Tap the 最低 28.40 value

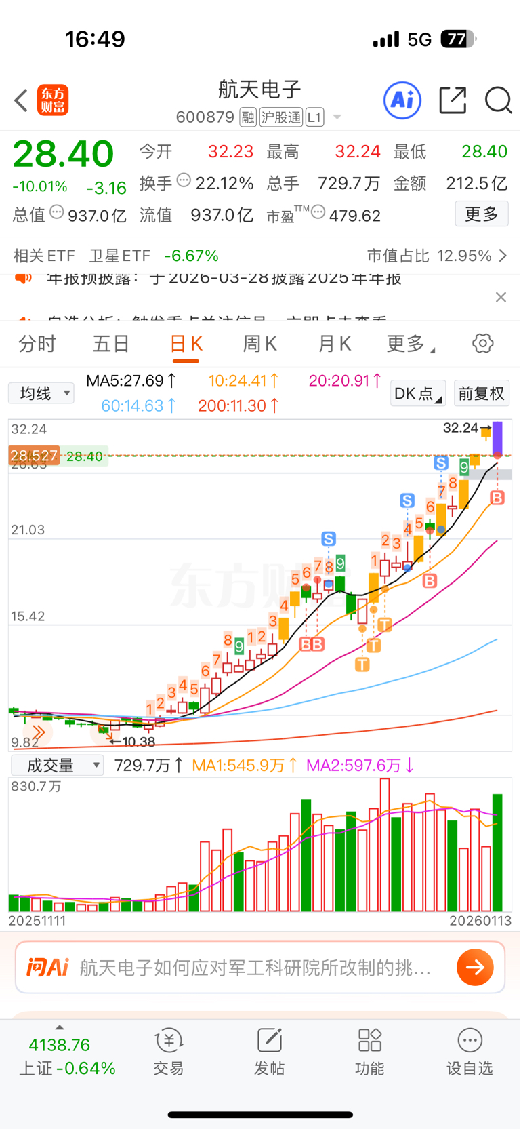click(x=484, y=151)
